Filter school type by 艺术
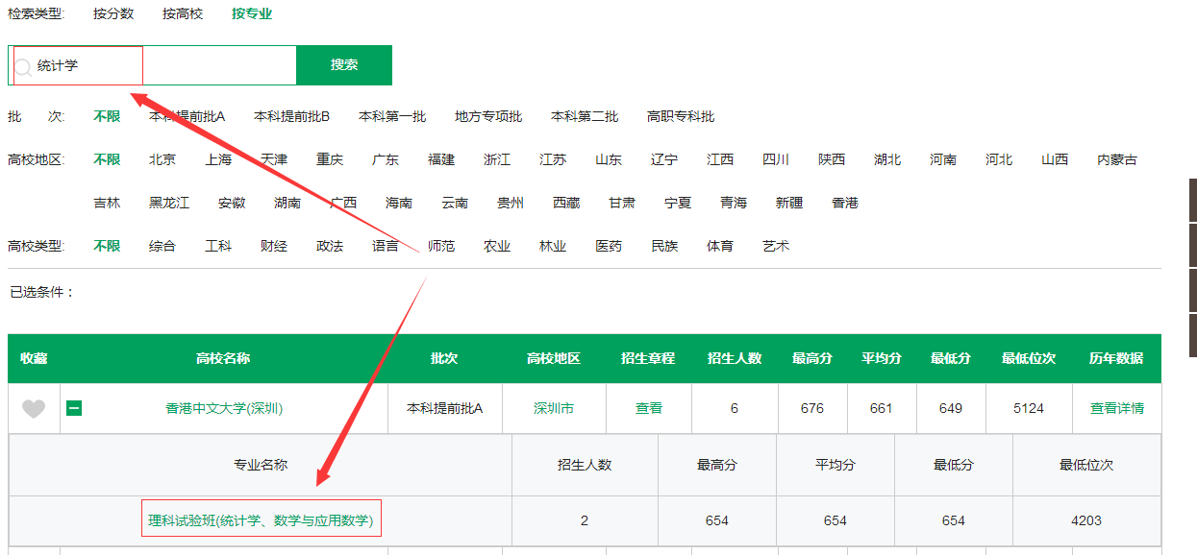 [x=776, y=246]
